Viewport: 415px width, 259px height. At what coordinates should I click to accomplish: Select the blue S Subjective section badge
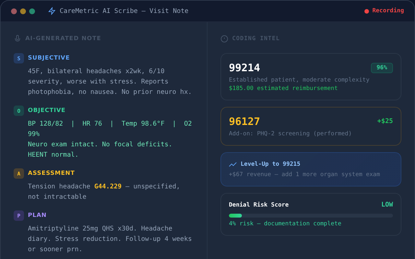[x=18, y=58]
